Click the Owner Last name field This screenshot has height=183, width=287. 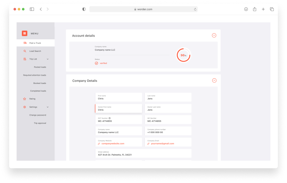[168, 108]
